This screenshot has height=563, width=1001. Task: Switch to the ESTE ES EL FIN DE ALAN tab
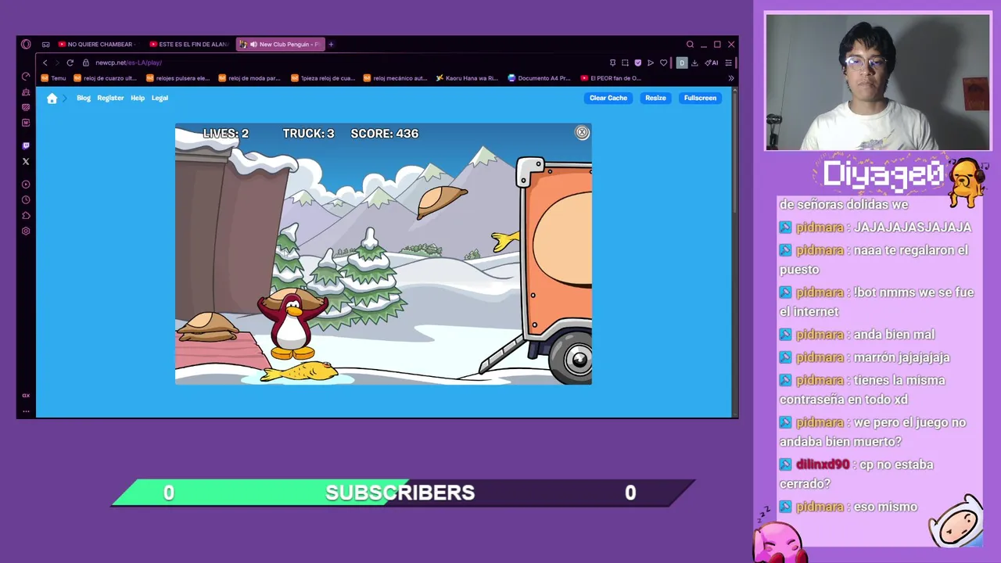[188, 45]
